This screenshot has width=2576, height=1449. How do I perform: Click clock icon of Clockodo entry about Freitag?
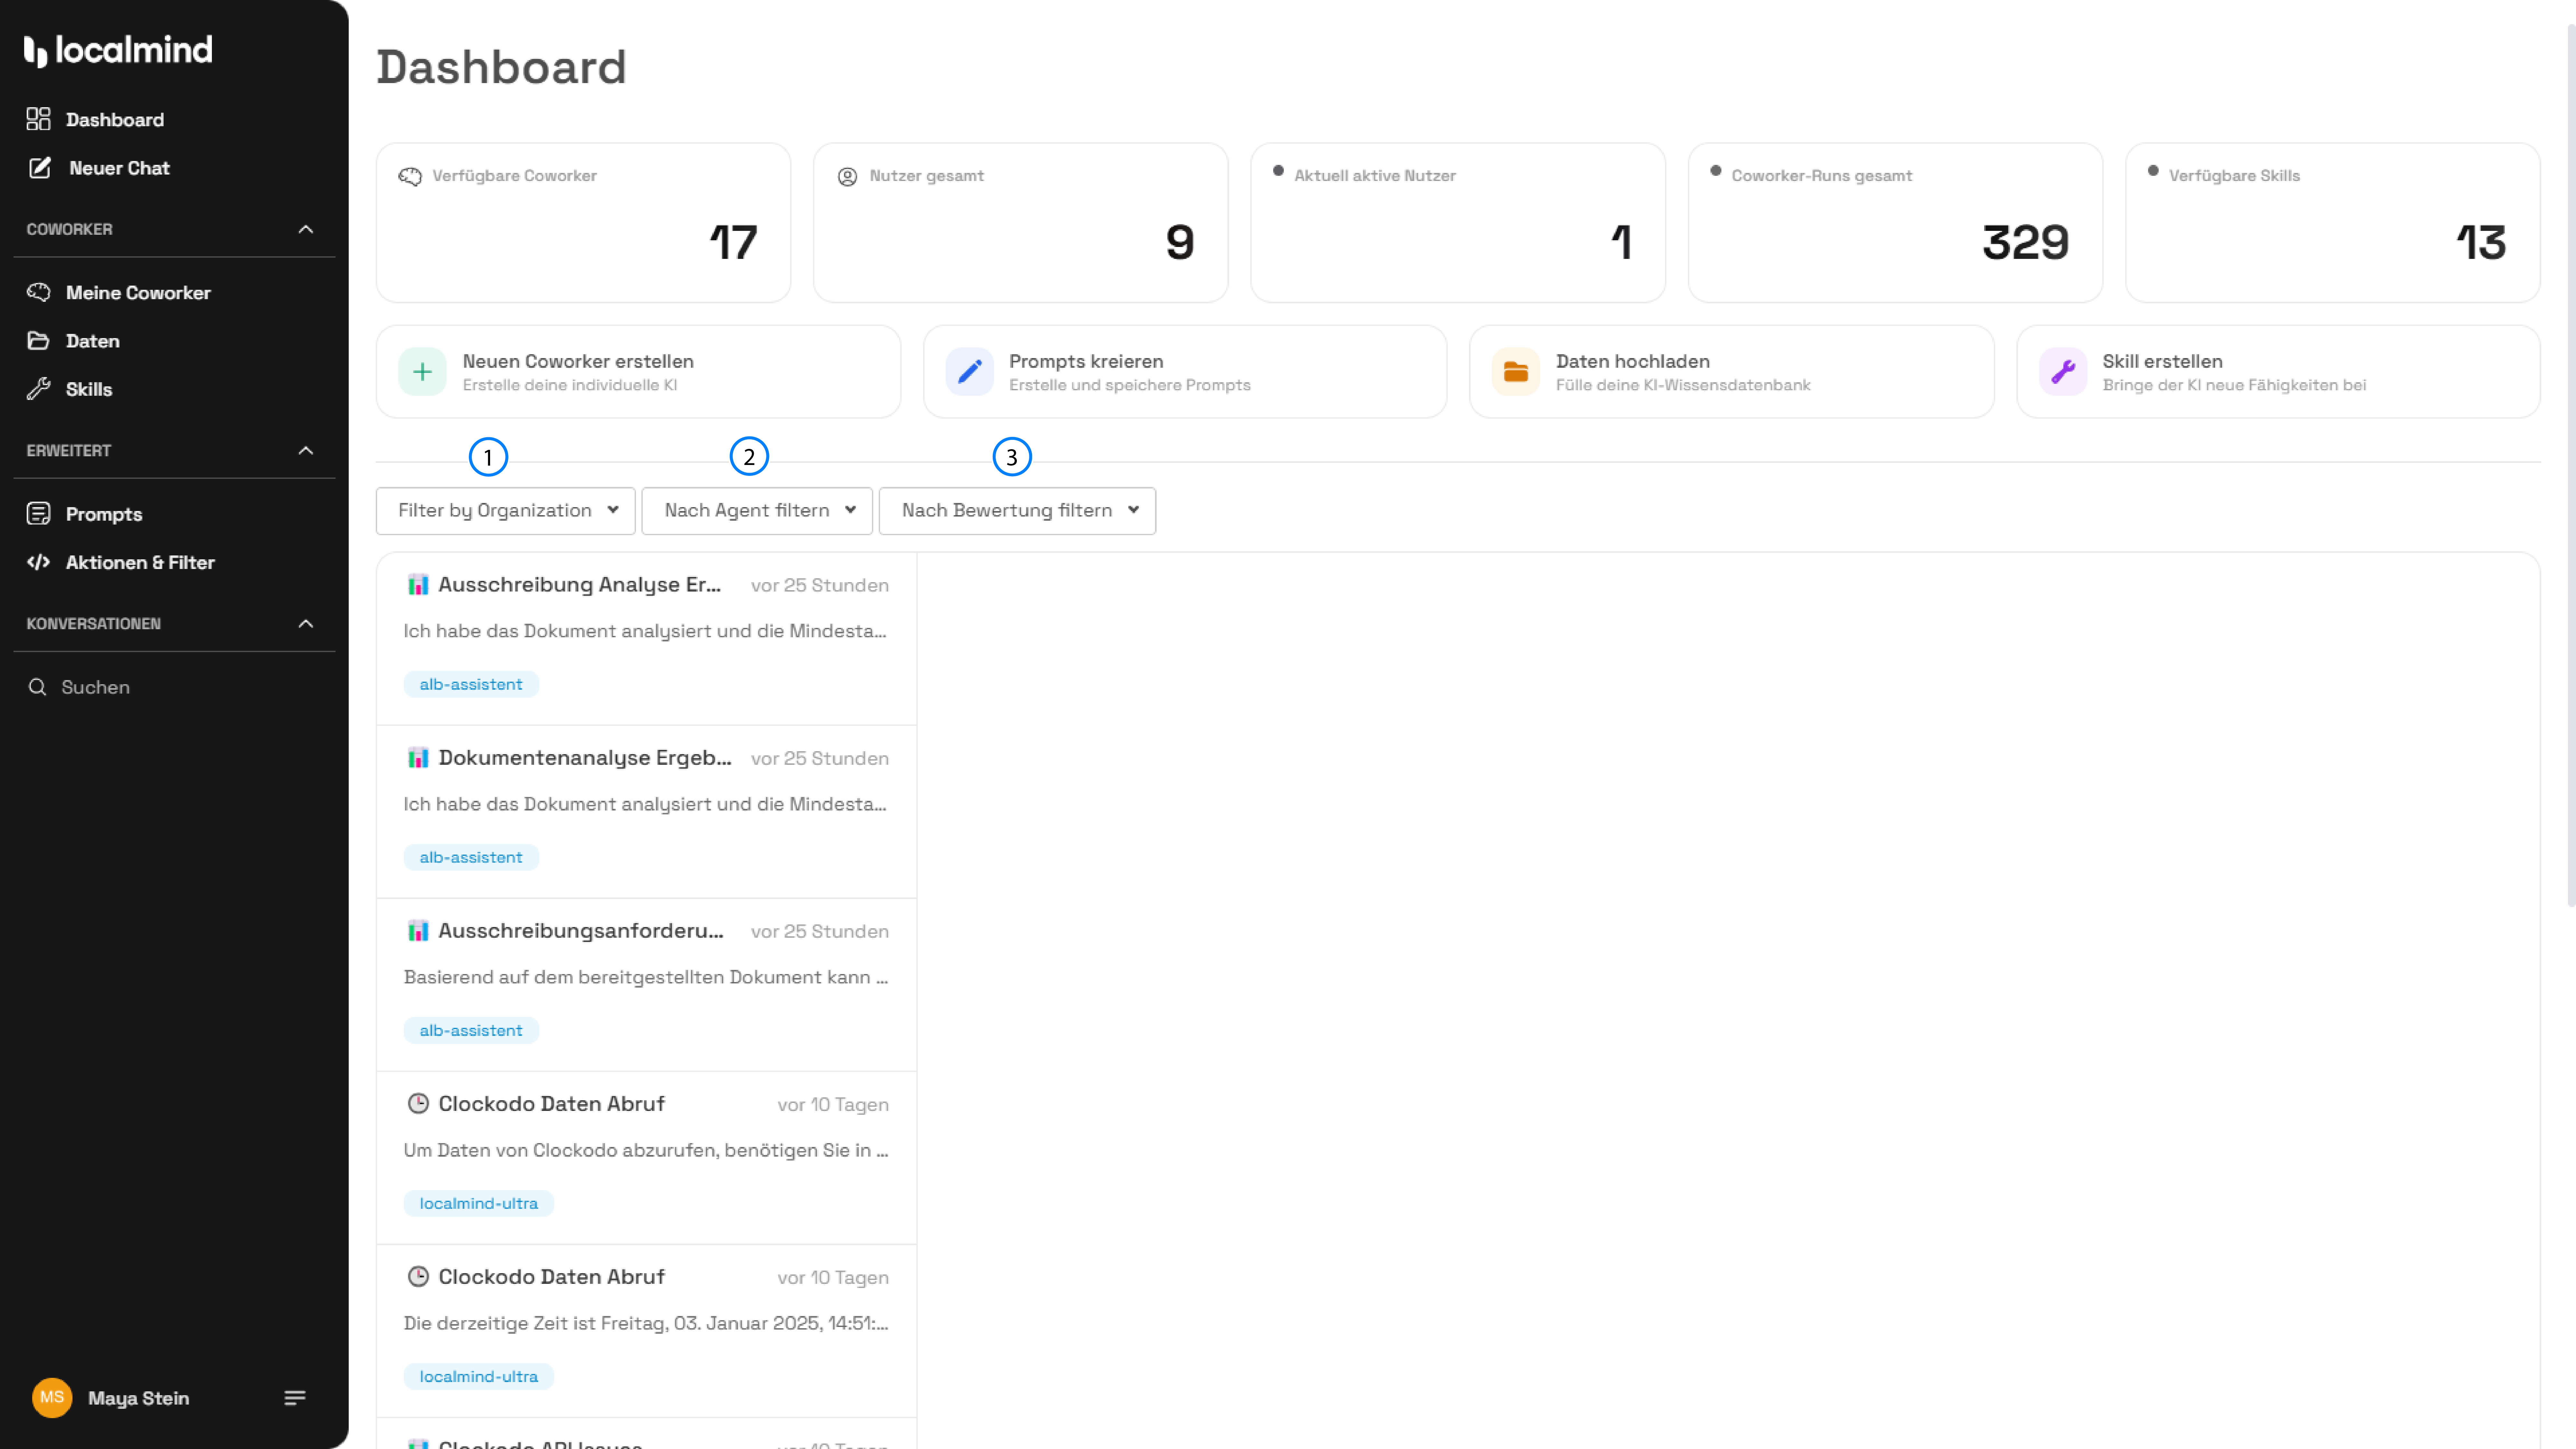(418, 1277)
